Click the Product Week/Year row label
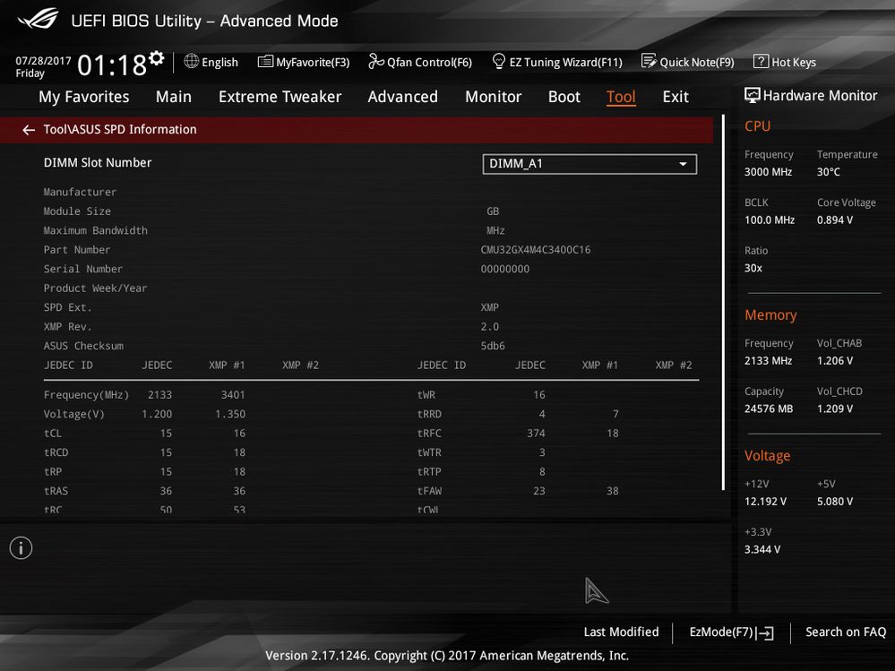The width and height of the screenshot is (895, 671). point(95,288)
